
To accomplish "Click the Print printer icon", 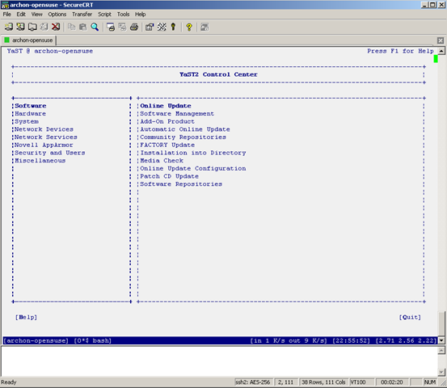I will (x=134, y=27).
